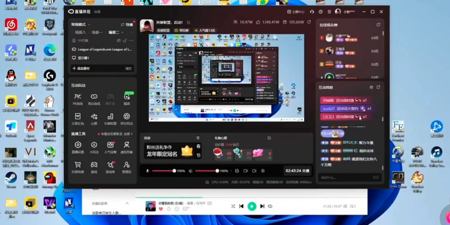Toggle like on NetEase music song
The height and width of the screenshot is (225, 450).
[161, 209]
